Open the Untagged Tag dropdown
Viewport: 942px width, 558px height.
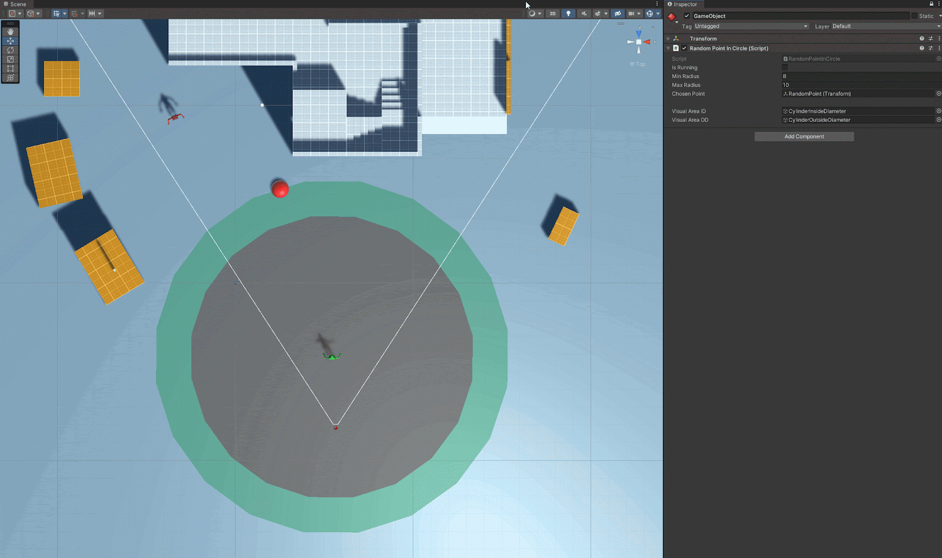[751, 26]
